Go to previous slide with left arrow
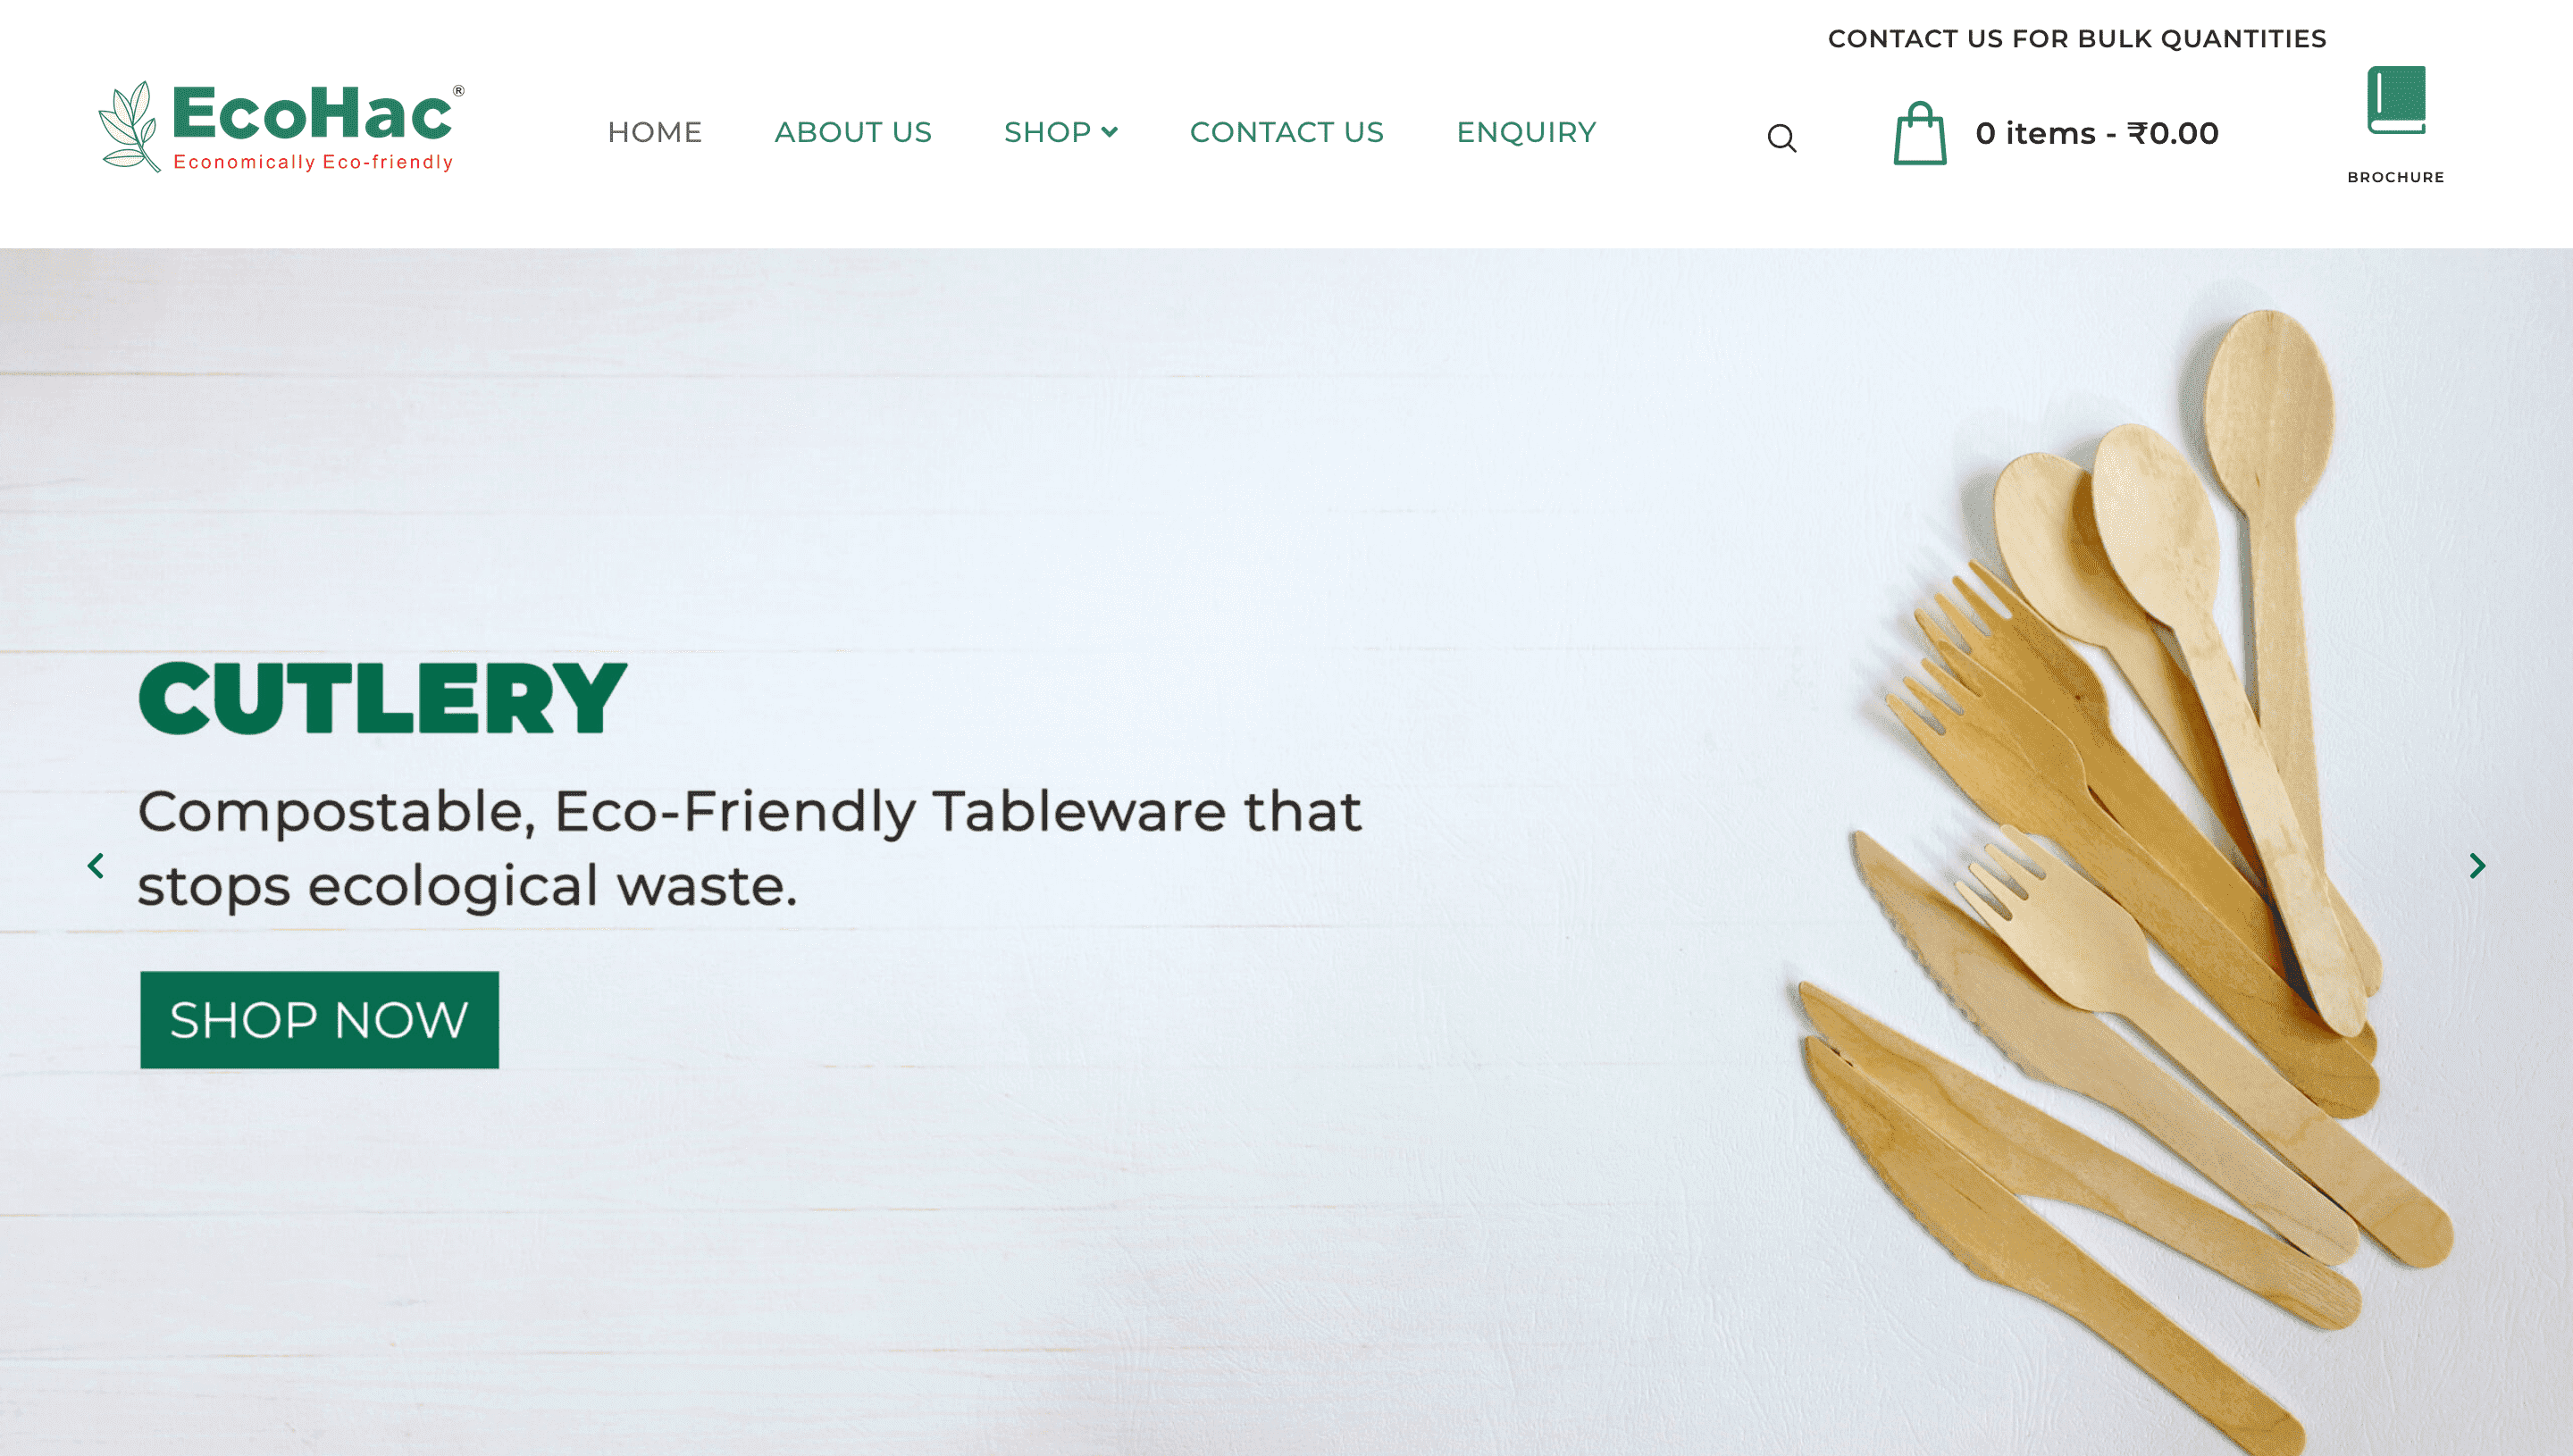2573x1456 pixels. 96,866
